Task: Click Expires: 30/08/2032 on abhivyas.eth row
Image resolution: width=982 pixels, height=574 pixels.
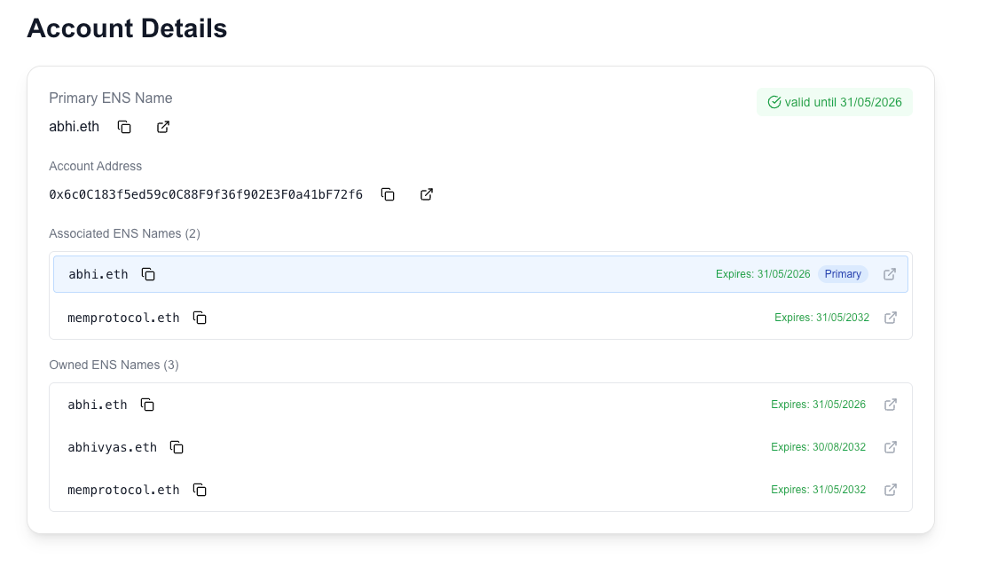Action: click(818, 447)
